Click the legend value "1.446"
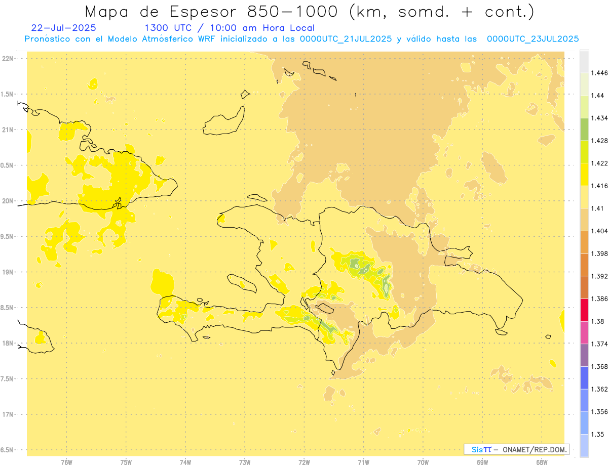 (599, 73)
